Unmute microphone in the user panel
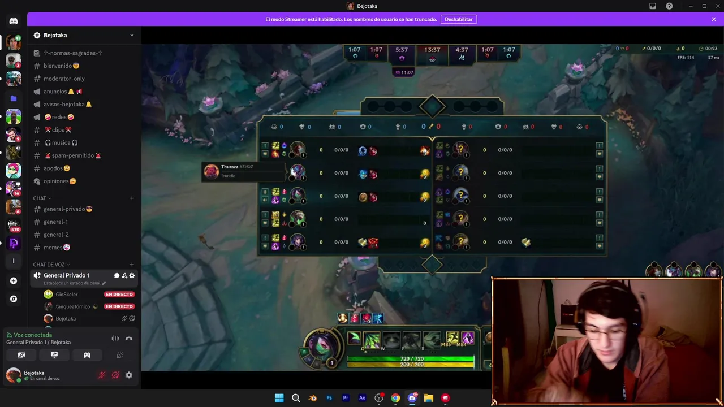Viewport: 724px width, 407px height. (x=102, y=375)
